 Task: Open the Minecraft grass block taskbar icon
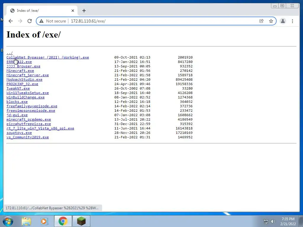coord(81,221)
